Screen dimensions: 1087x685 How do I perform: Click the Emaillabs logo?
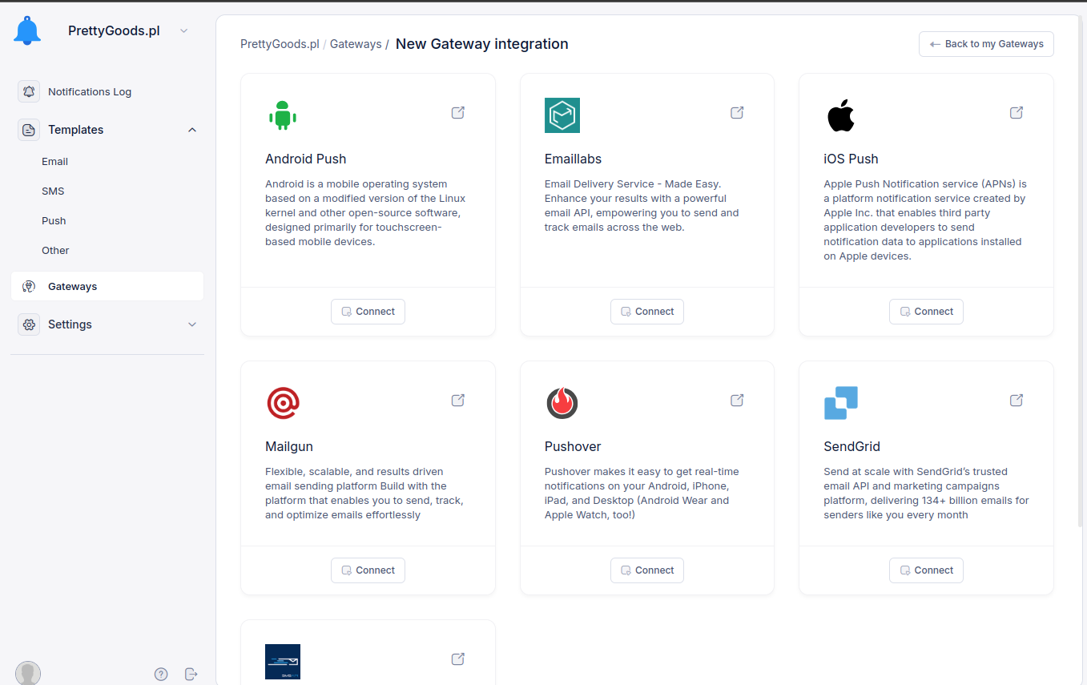click(562, 115)
